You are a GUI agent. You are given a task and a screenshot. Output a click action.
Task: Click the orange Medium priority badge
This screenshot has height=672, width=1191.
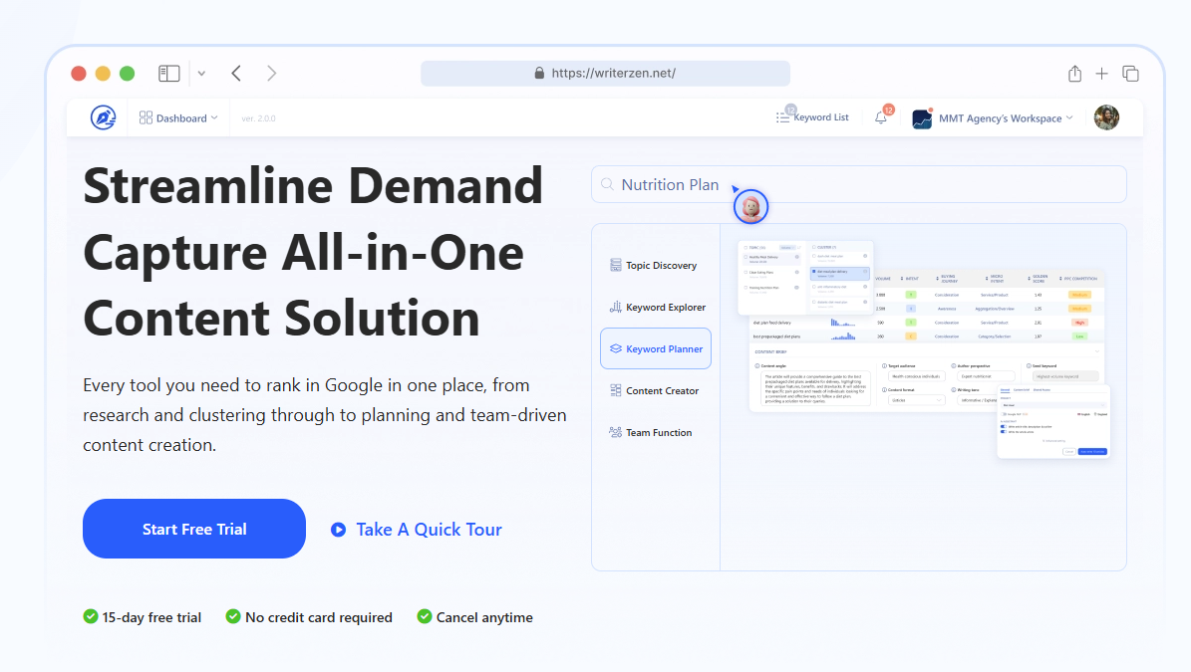[1079, 295]
